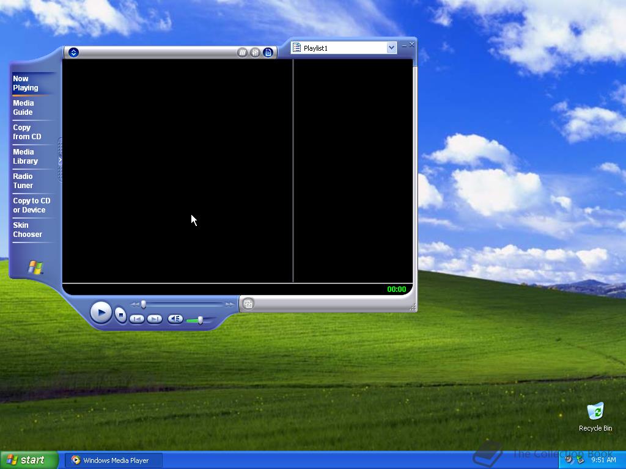Toggle the playlist pane icon
Image resolution: width=626 pixels, height=469 pixels.
click(x=268, y=53)
